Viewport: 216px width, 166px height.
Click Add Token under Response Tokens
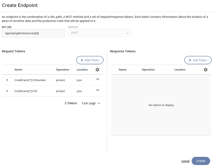tap(198, 60)
